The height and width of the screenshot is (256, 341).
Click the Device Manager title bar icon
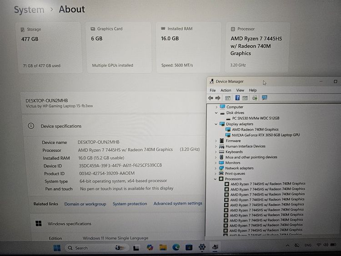[x=211, y=81]
